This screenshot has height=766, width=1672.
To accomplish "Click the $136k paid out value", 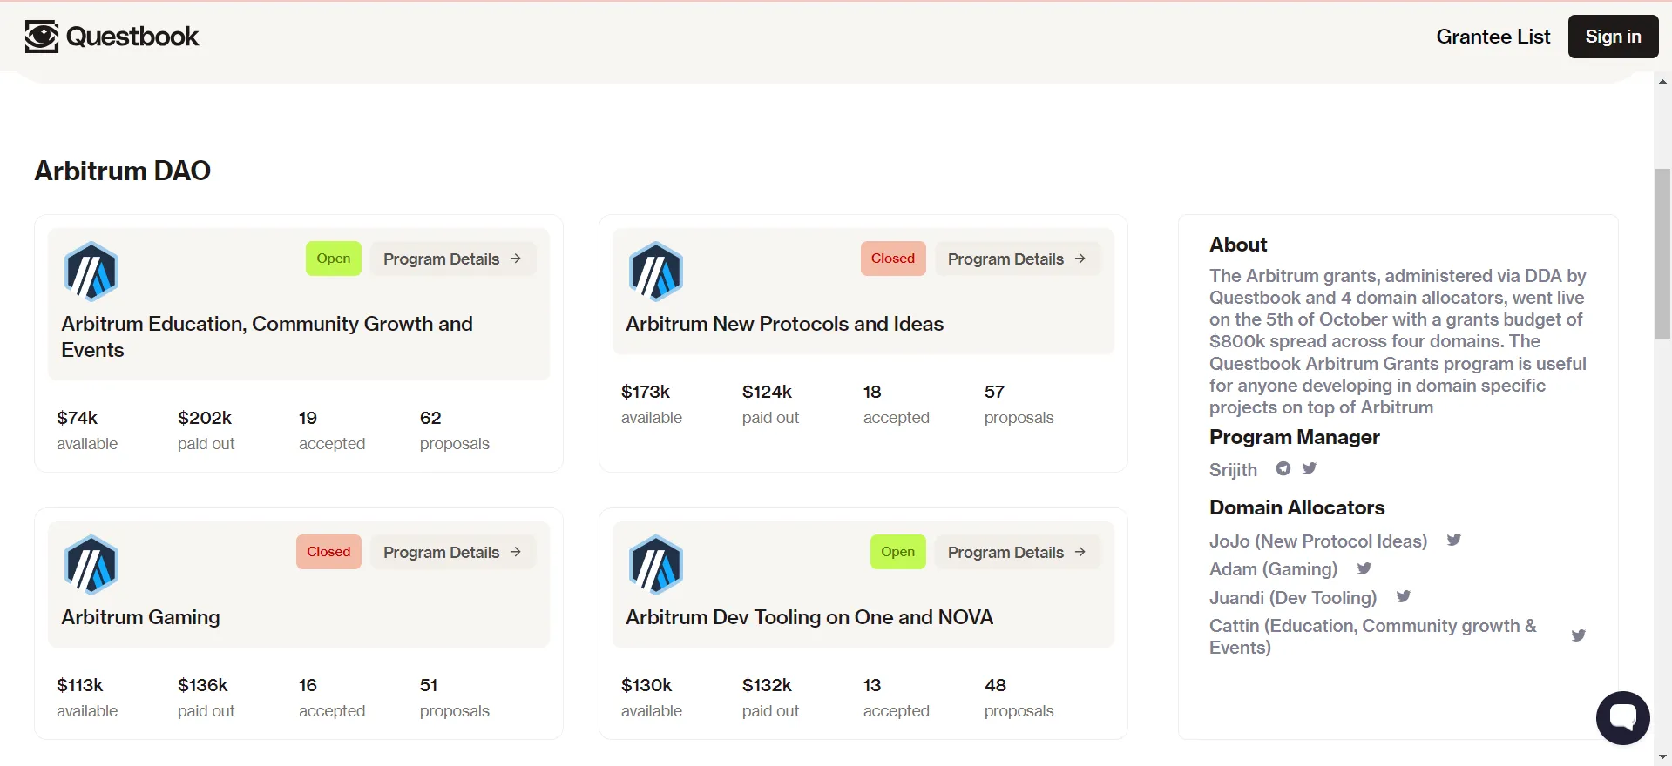I will (x=203, y=685).
